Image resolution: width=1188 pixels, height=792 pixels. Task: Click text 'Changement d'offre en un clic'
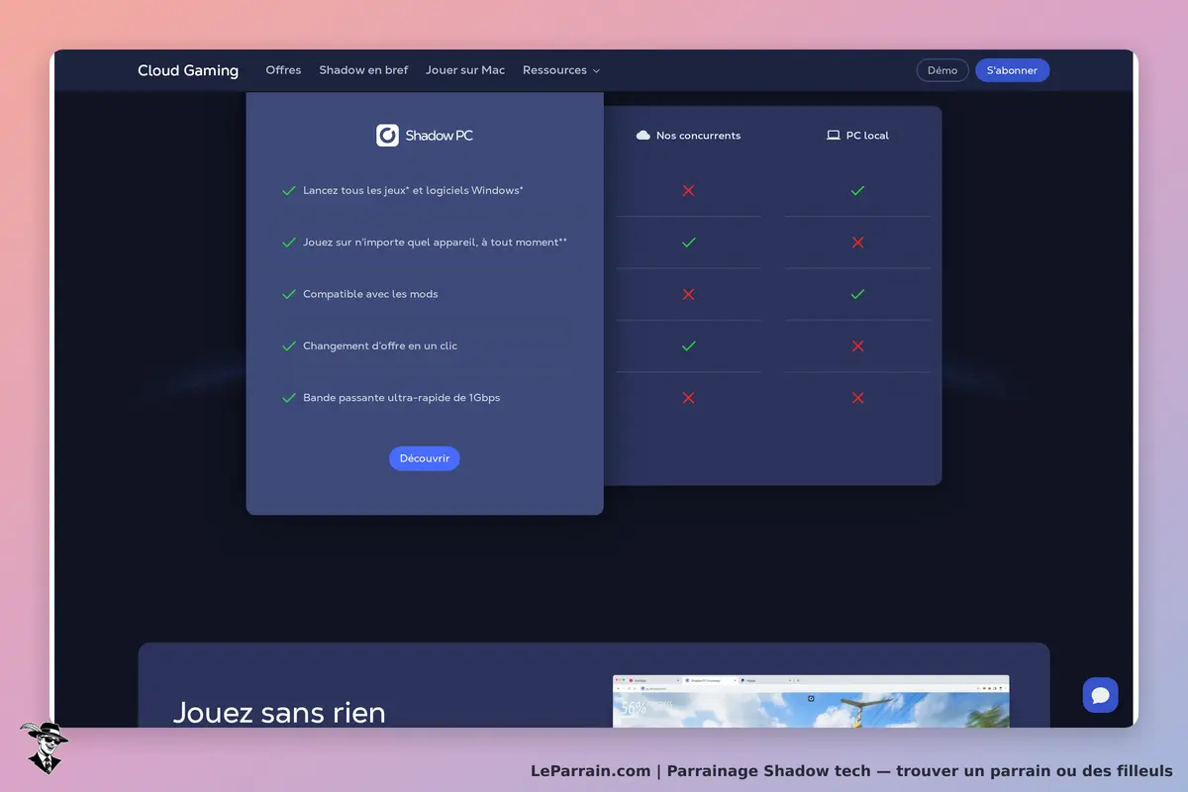[x=380, y=346]
